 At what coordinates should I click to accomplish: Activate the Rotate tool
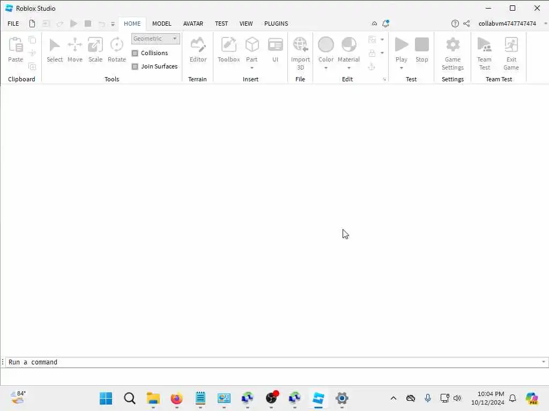(116, 50)
